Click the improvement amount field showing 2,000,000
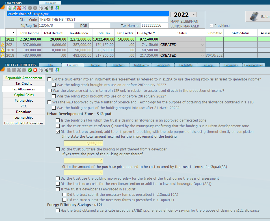The height and width of the screenshot is (221, 270). pyautogui.click(x=83, y=143)
